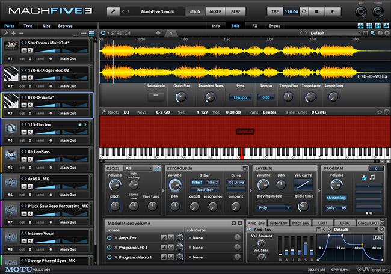Toggle power for Amp. Env modulation source
This screenshot has width=391, height=274.
point(109,237)
